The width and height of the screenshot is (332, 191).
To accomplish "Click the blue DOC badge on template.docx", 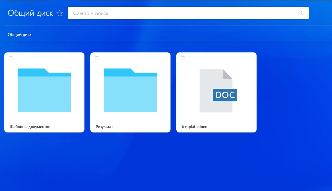I will 225,95.
